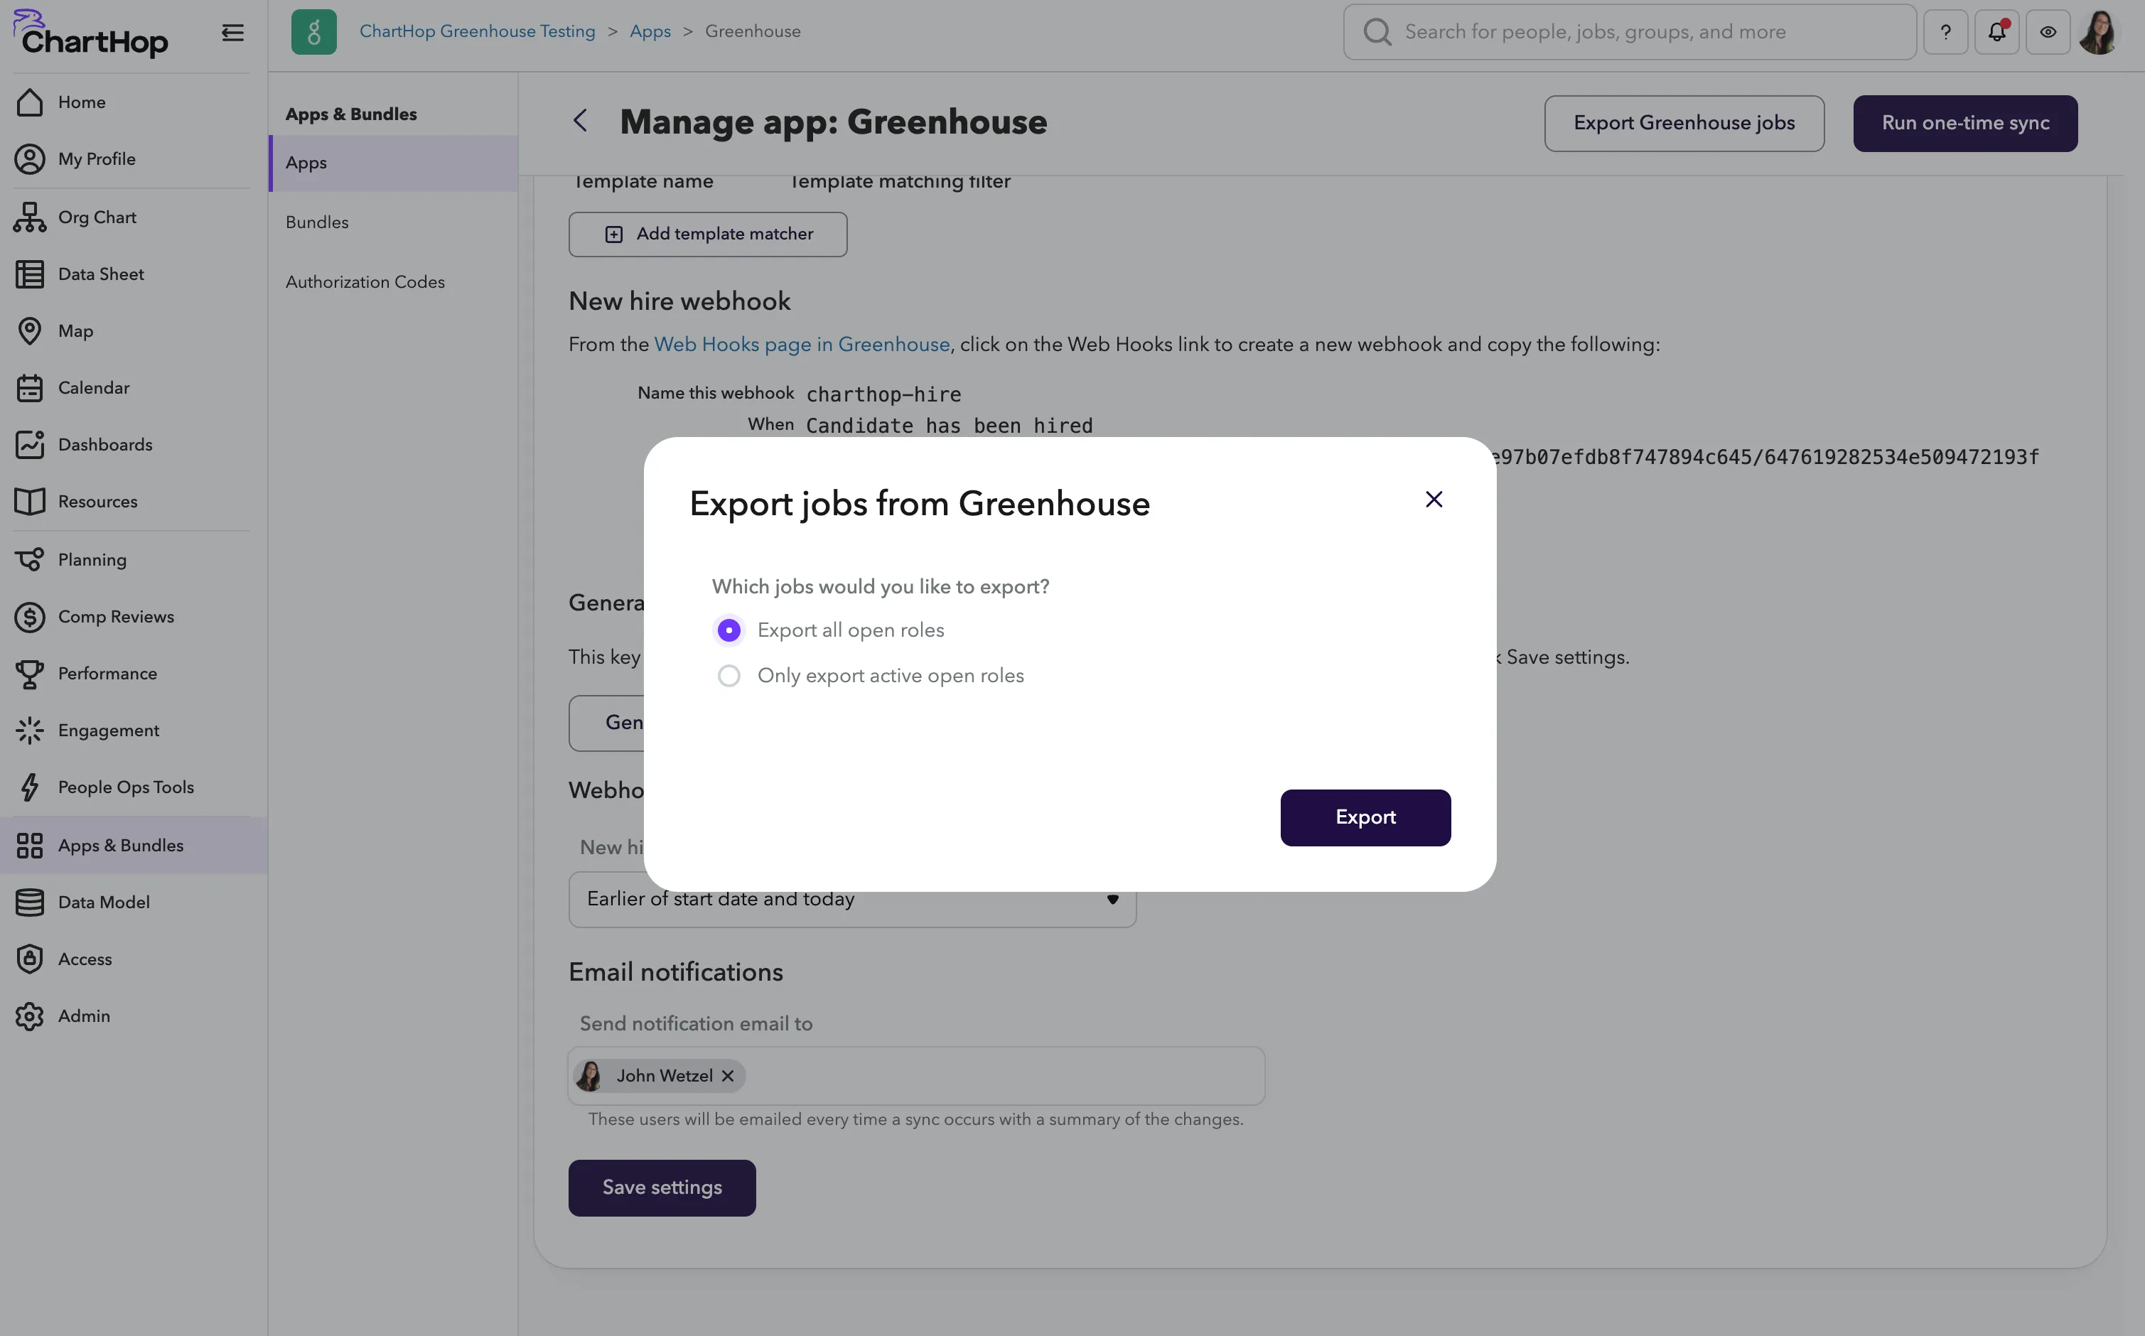
Task: Remove John Wetzel from notification recipients
Action: pyautogui.click(x=728, y=1076)
